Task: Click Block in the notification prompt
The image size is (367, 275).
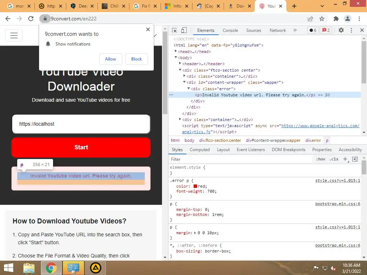Action: coord(137,59)
